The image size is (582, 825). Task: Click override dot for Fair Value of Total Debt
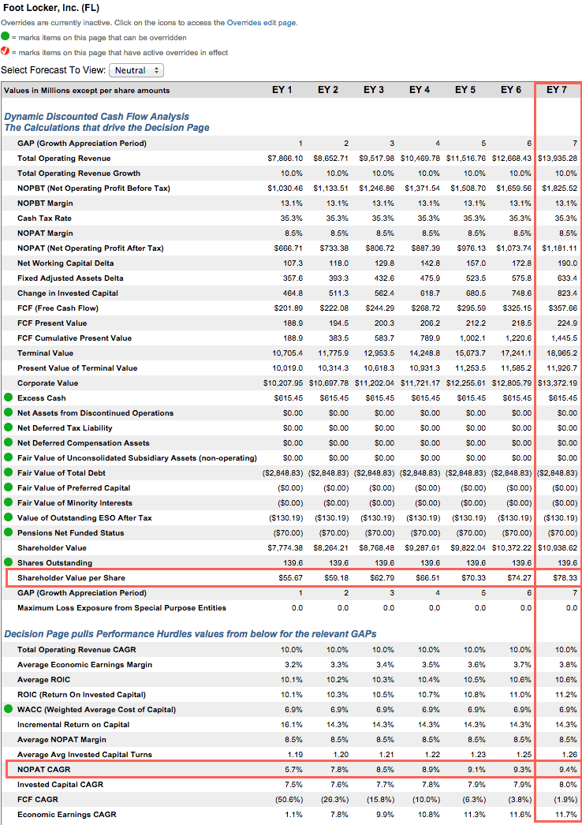pos(8,472)
